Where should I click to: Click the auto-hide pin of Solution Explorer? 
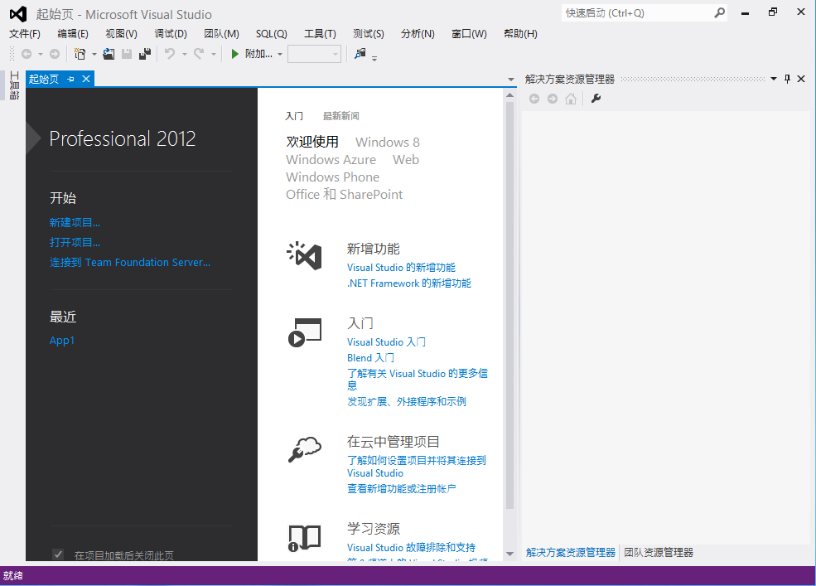[x=787, y=79]
